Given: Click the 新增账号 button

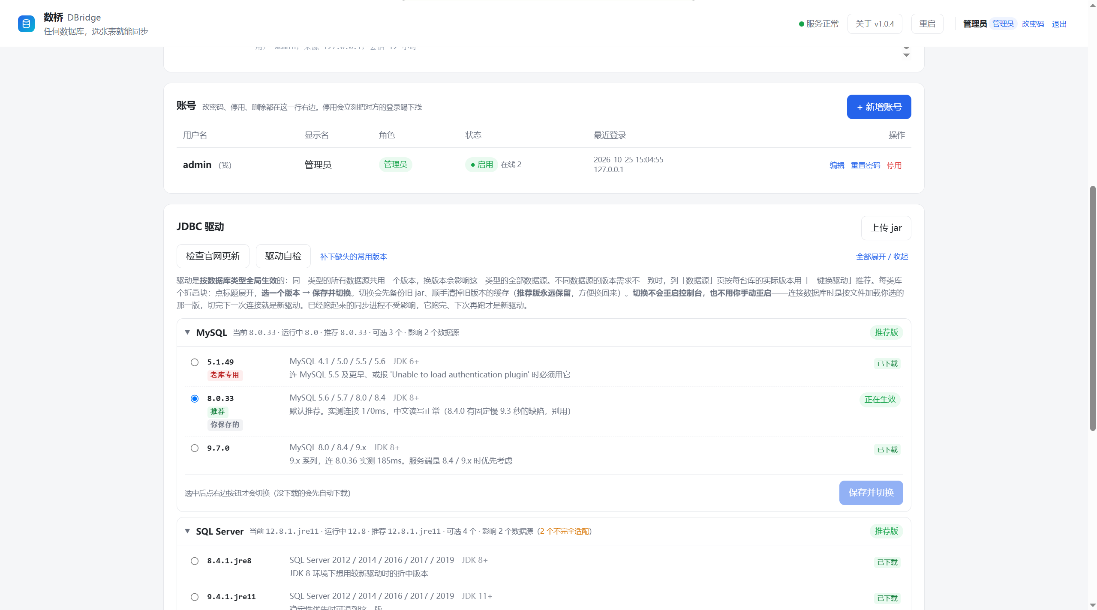Looking at the screenshot, I should coord(879,107).
